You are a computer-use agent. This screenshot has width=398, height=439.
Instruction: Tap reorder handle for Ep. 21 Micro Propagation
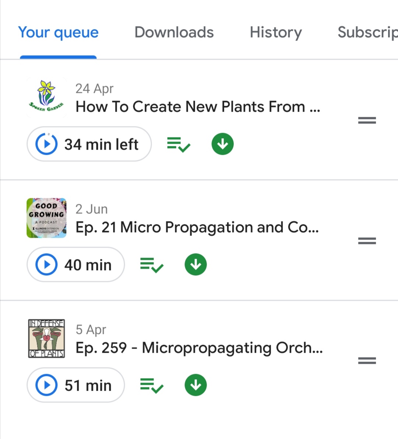[x=367, y=241]
